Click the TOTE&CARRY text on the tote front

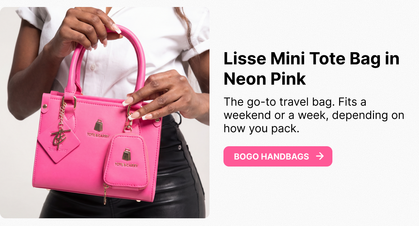click(98, 135)
